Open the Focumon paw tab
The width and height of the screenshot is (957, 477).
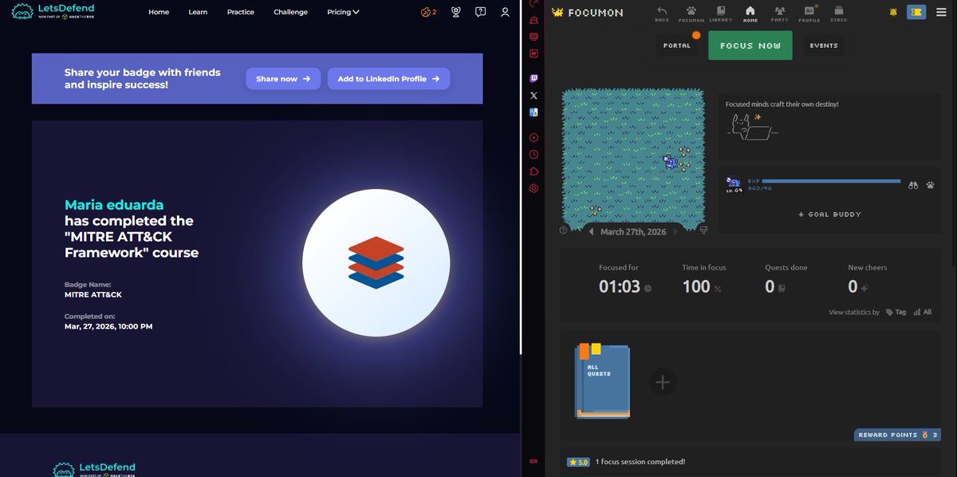pyautogui.click(x=691, y=13)
